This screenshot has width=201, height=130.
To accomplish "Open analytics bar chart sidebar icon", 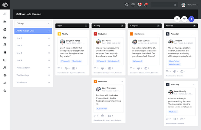I will tap(5, 83).
